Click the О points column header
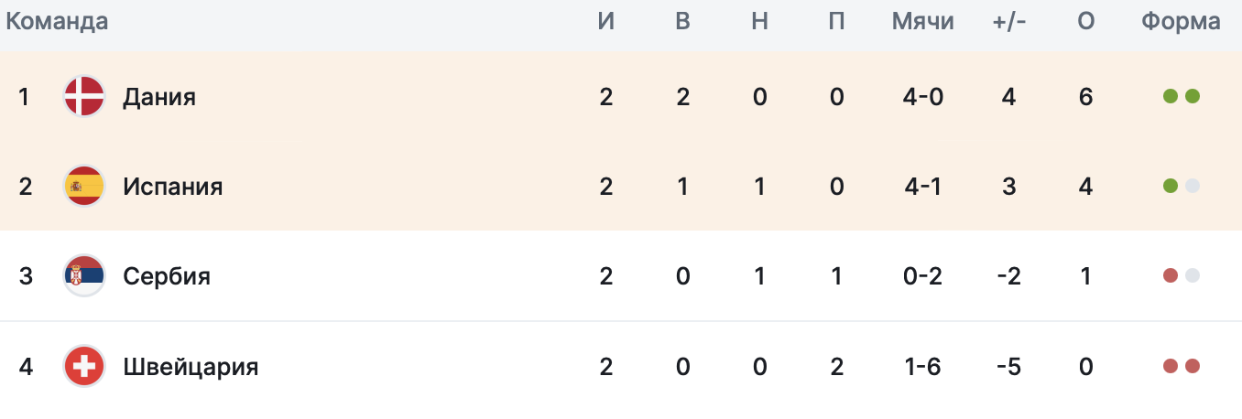The width and height of the screenshot is (1242, 419). pyautogui.click(x=1086, y=22)
